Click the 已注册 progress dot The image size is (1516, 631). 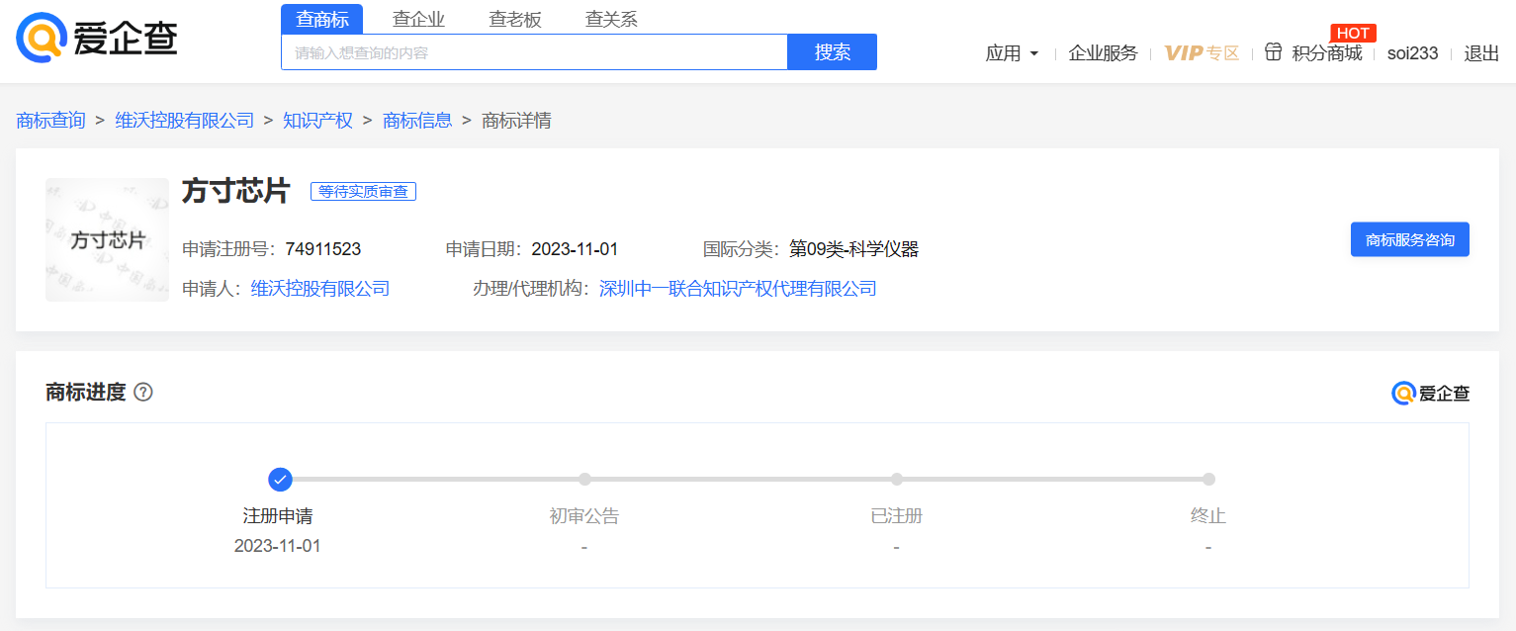coord(897,480)
